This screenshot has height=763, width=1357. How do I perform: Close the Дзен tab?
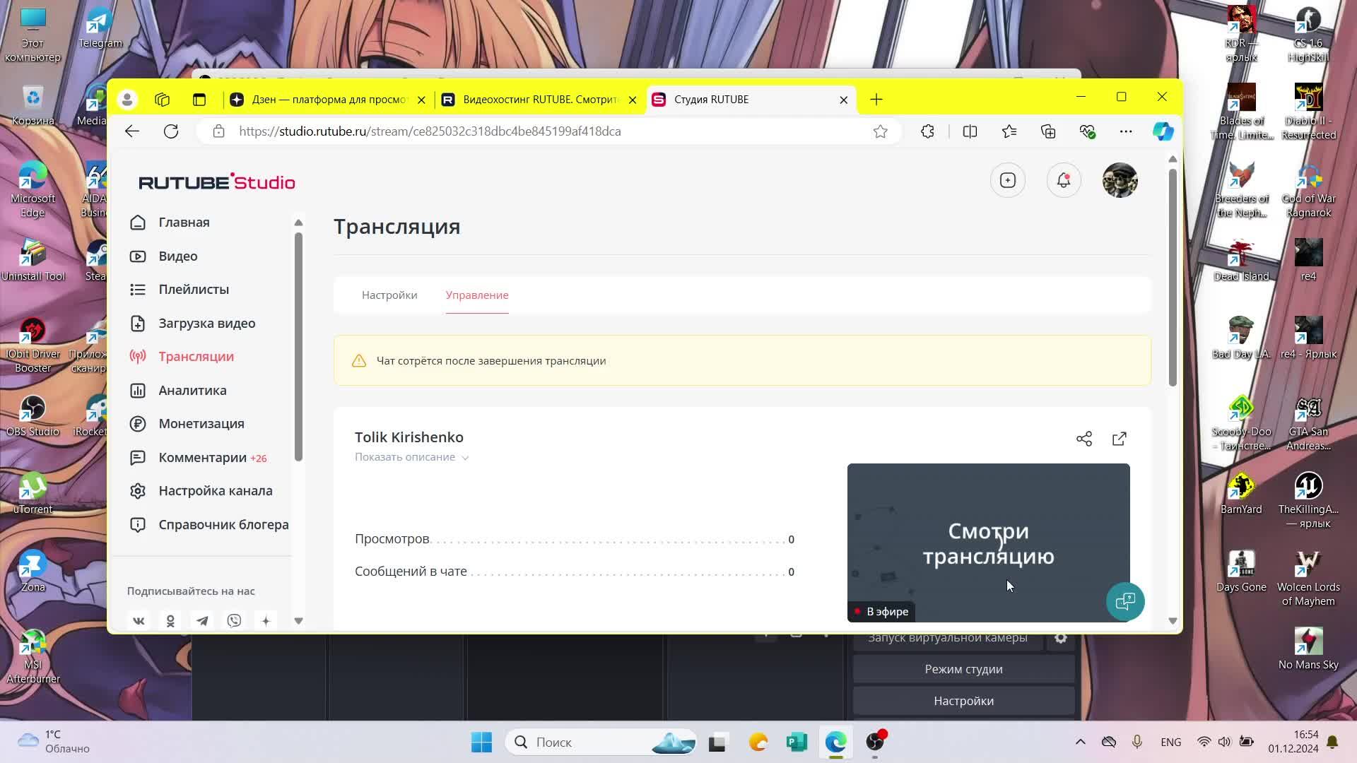click(421, 100)
